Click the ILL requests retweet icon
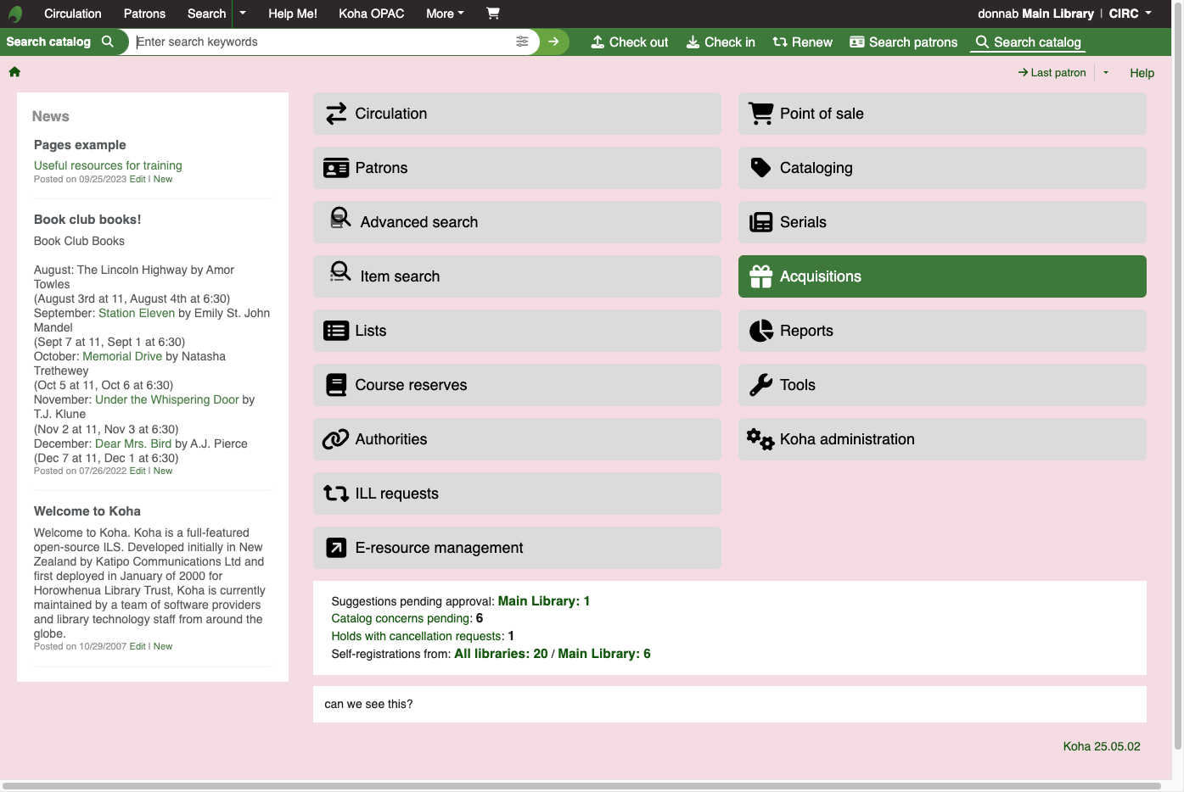This screenshot has height=792, width=1184. [336, 494]
